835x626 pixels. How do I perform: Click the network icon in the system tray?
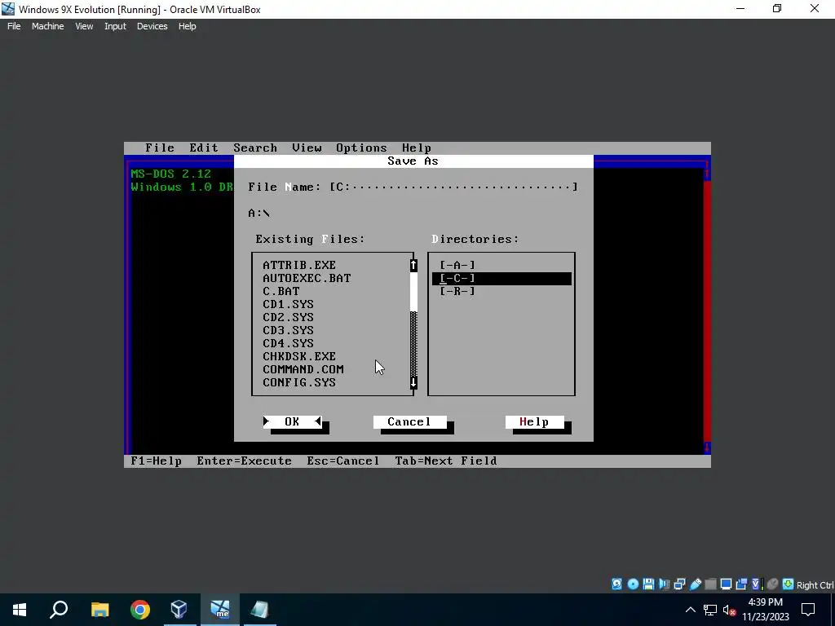coord(710,610)
